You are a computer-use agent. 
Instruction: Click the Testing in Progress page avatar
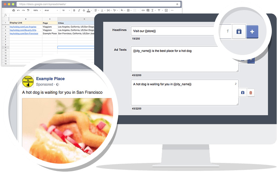click(x=28, y=81)
